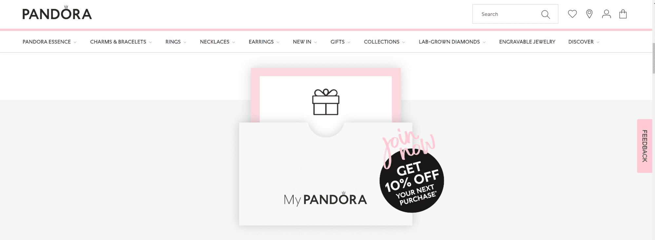Viewport: 655px width, 240px height.
Task: Expand the Charms & Bracelets dropdown
Action: pyautogui.click(x=121, y=42)
